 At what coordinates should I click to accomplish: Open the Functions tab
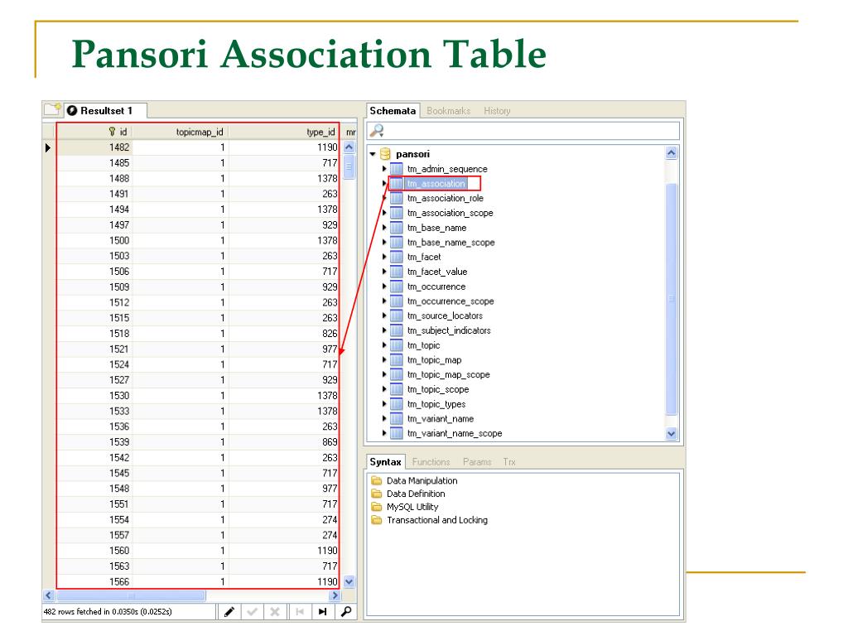click(431, 462)
